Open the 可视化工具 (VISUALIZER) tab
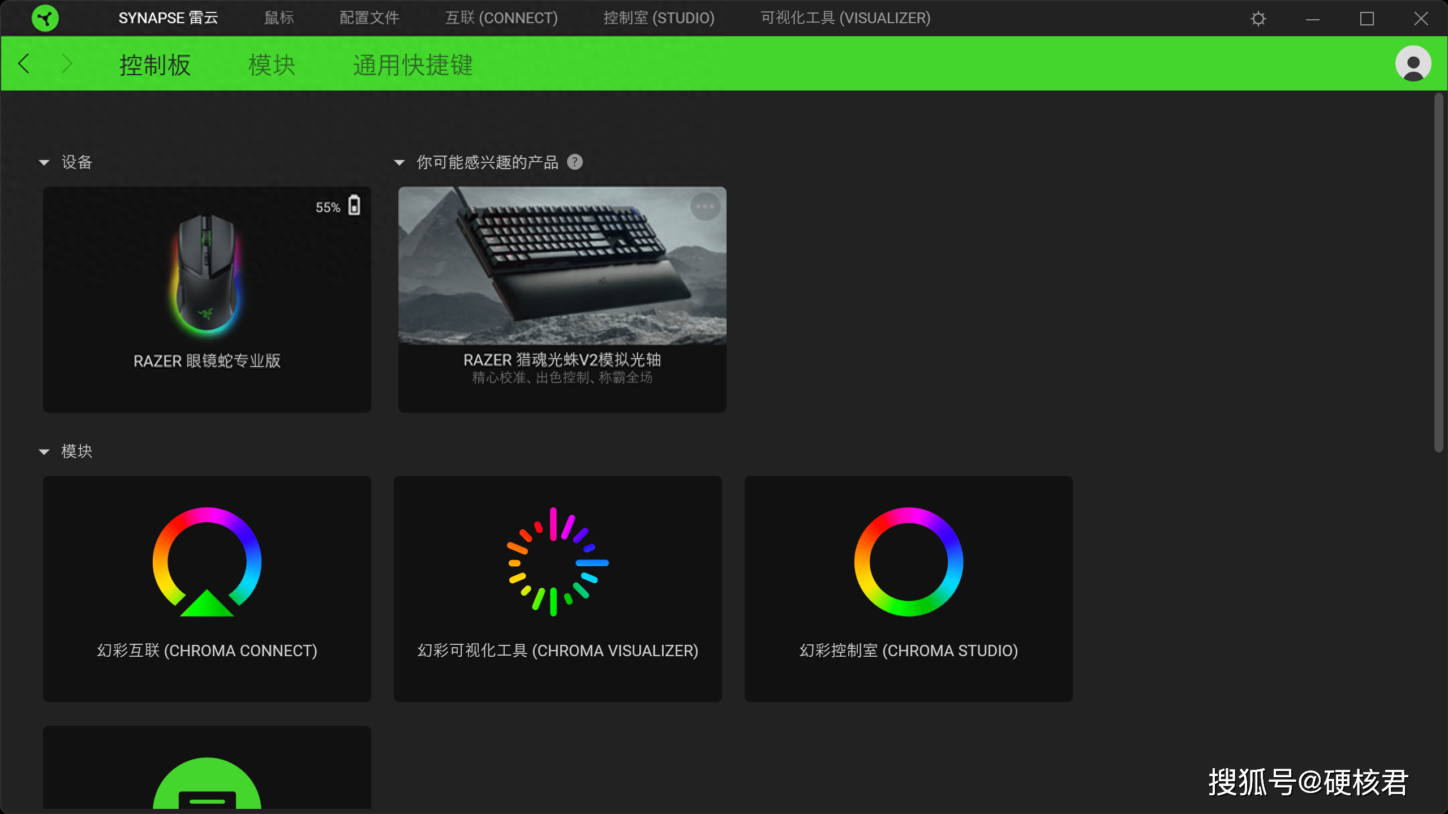This screenshot has height=814, width=1448. 845,18
